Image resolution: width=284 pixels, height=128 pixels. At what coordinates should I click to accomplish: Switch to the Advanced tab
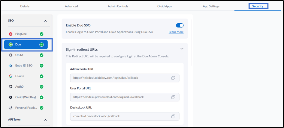coord(71,6)
